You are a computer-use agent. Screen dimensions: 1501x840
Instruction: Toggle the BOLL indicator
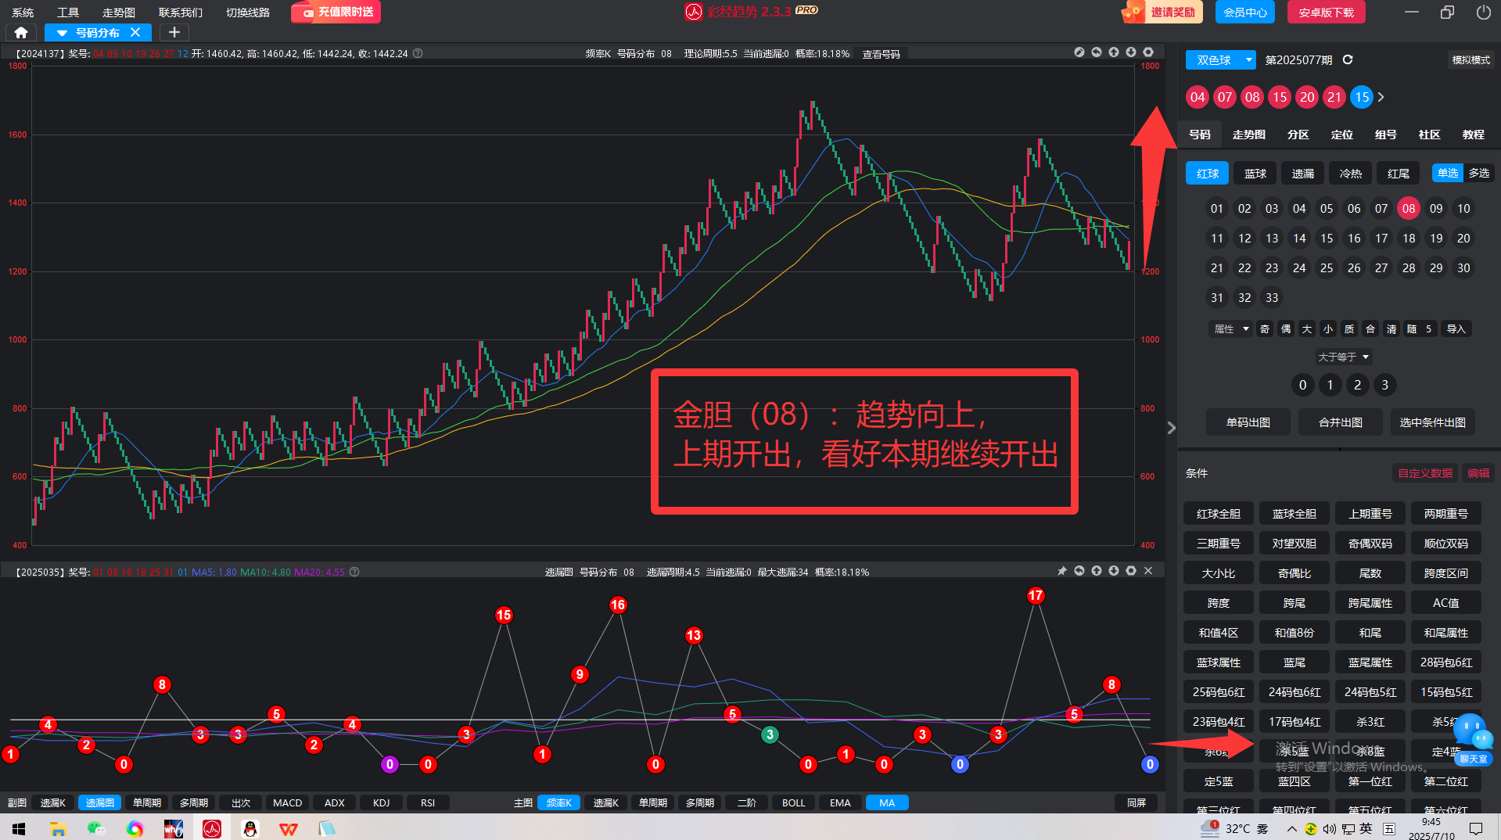(793, 802)
